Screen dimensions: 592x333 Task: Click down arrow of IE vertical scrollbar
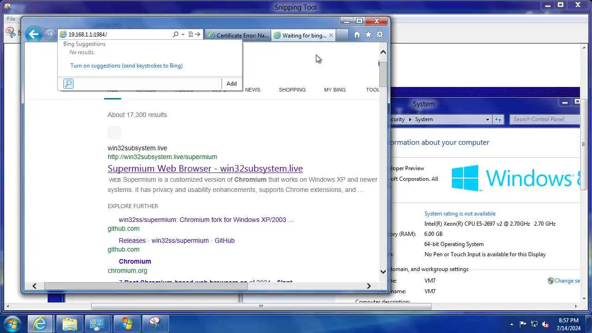click(x=383, y=272)
